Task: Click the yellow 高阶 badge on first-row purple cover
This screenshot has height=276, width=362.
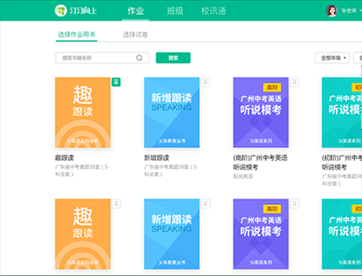Action: pos(272,87)
